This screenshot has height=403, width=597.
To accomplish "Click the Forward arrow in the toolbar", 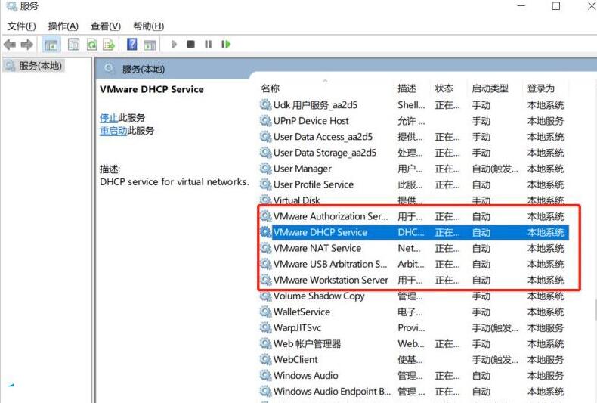I will click(26, 45).
